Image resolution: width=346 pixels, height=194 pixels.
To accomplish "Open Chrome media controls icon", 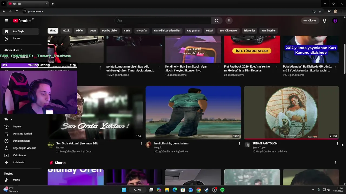I will pos(329,11).
